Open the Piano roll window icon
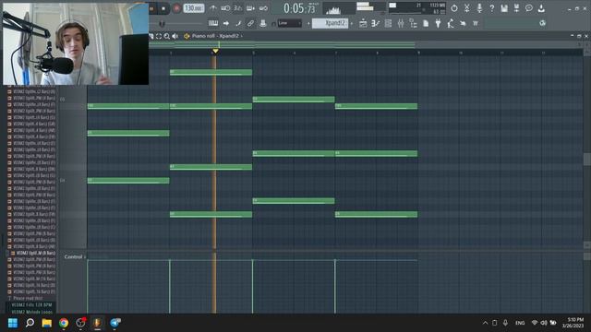Image resolution: width=591 pixels, height=332 pixels. pos(376,23)
